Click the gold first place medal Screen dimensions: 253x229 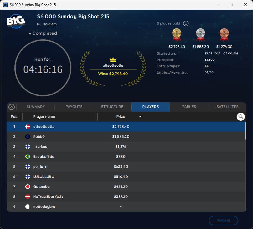pyautogui.click(x=177, y=35)
